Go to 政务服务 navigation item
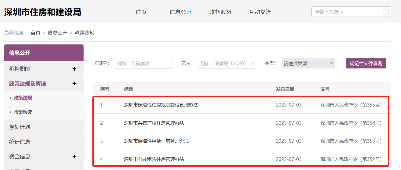This screenshot has width=401, height=170. tap(220, 12)
